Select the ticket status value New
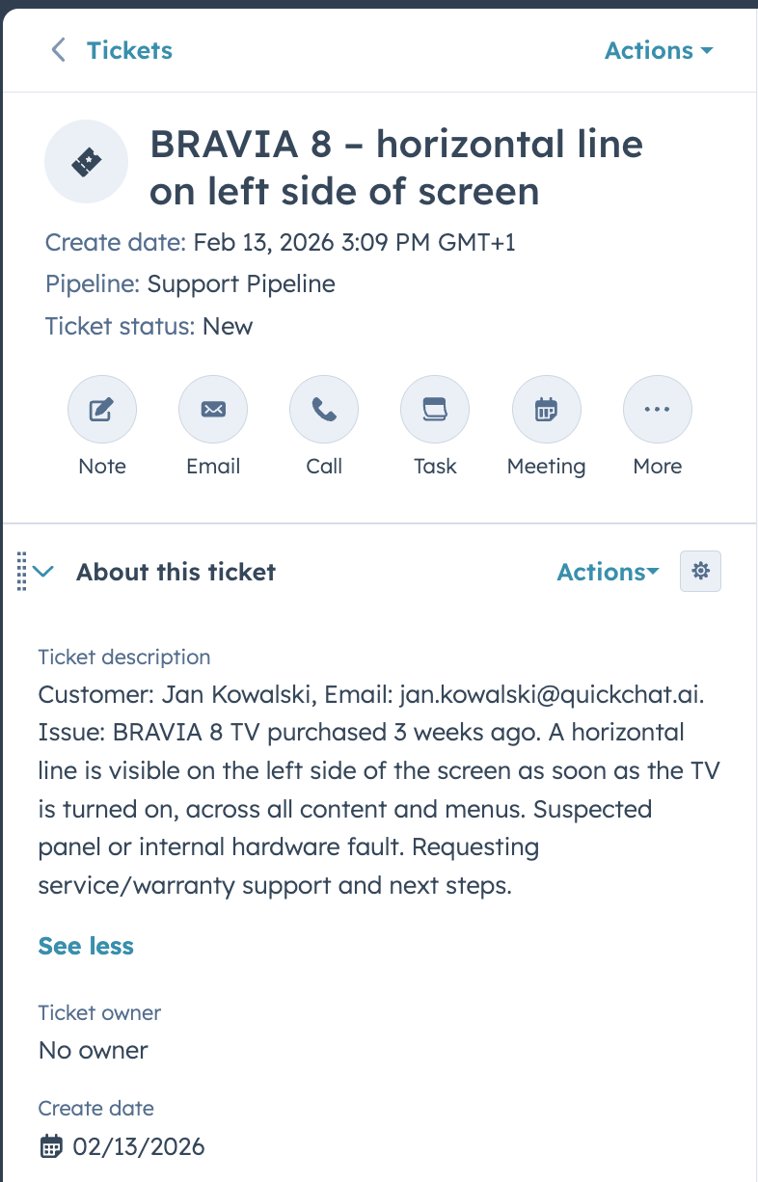The width and height of the screenshot is (758, 1182). [x=229, y=326]
